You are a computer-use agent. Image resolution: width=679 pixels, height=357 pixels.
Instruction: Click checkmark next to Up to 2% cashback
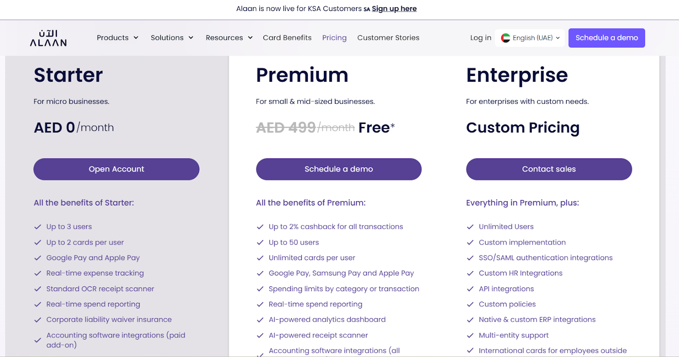[260, 227]
